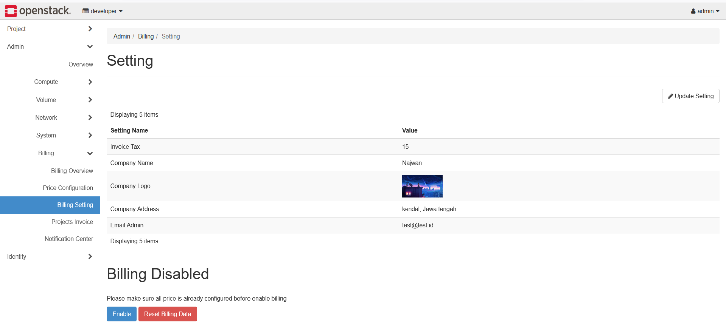Expand the Compute submenu chevron
The width and height of the screenshot is (726, 324).
point(90,82)
